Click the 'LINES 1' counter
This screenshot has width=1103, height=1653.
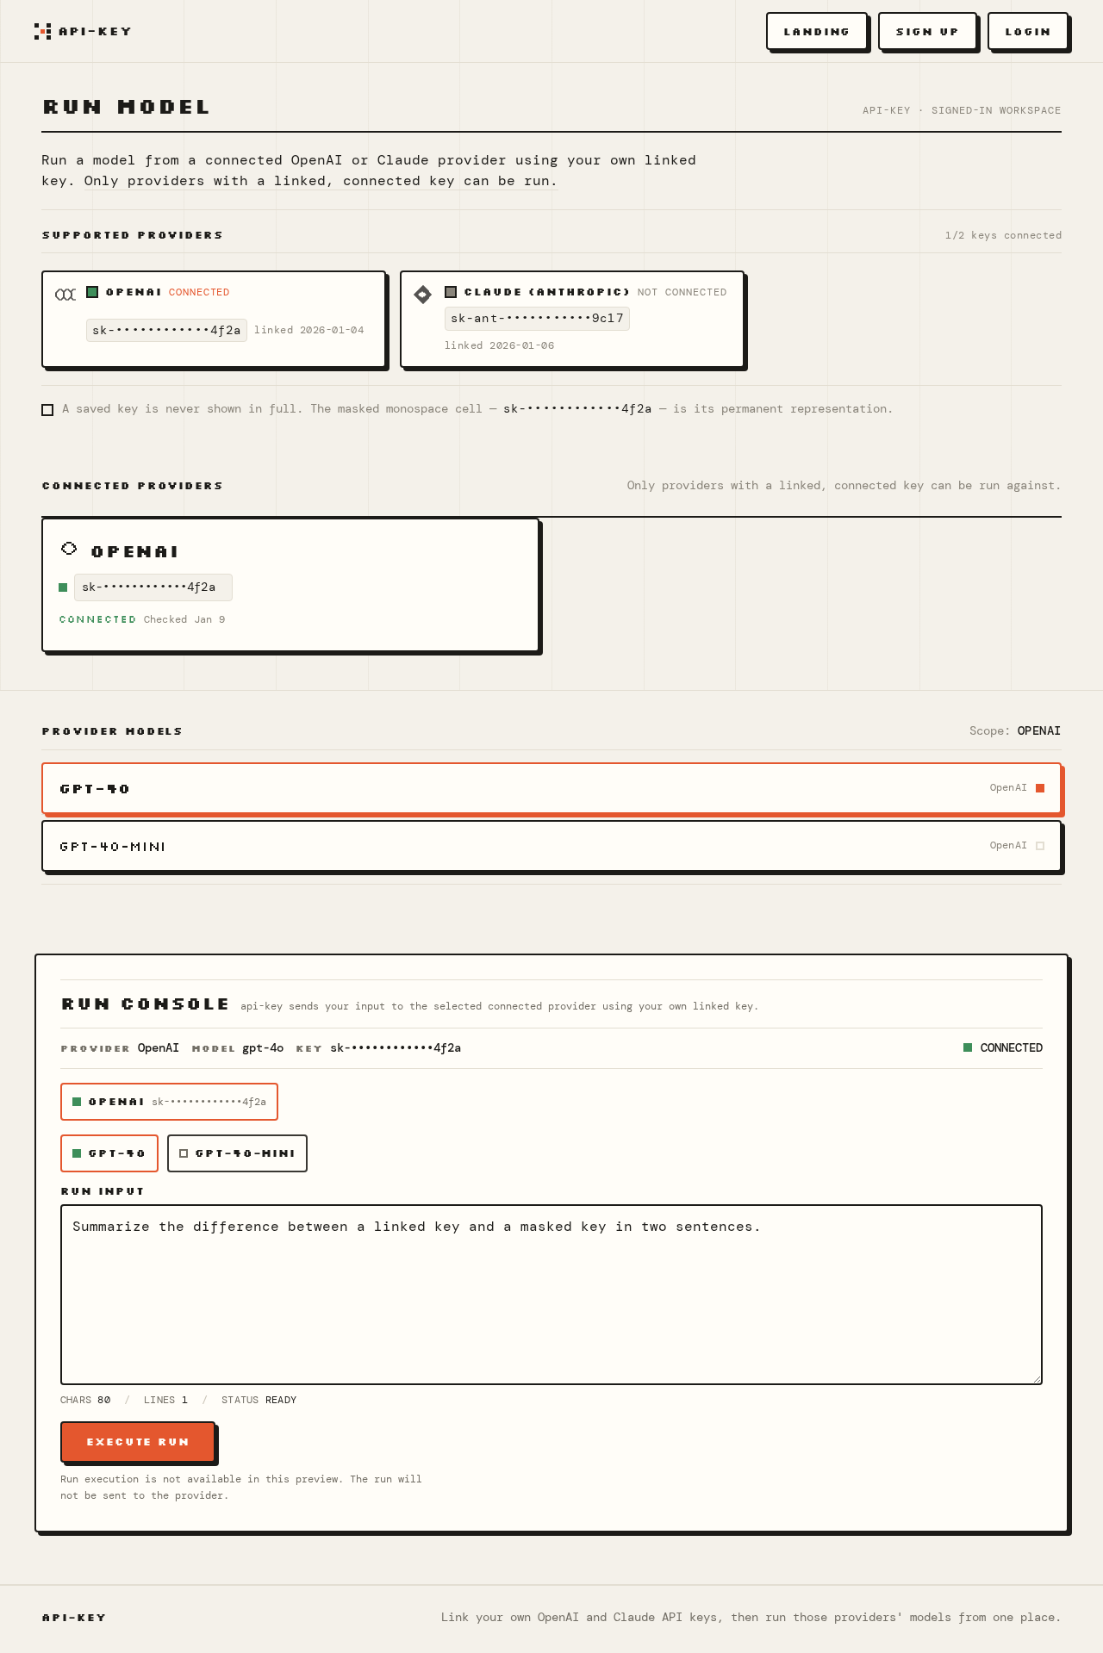click(165, 1400)
